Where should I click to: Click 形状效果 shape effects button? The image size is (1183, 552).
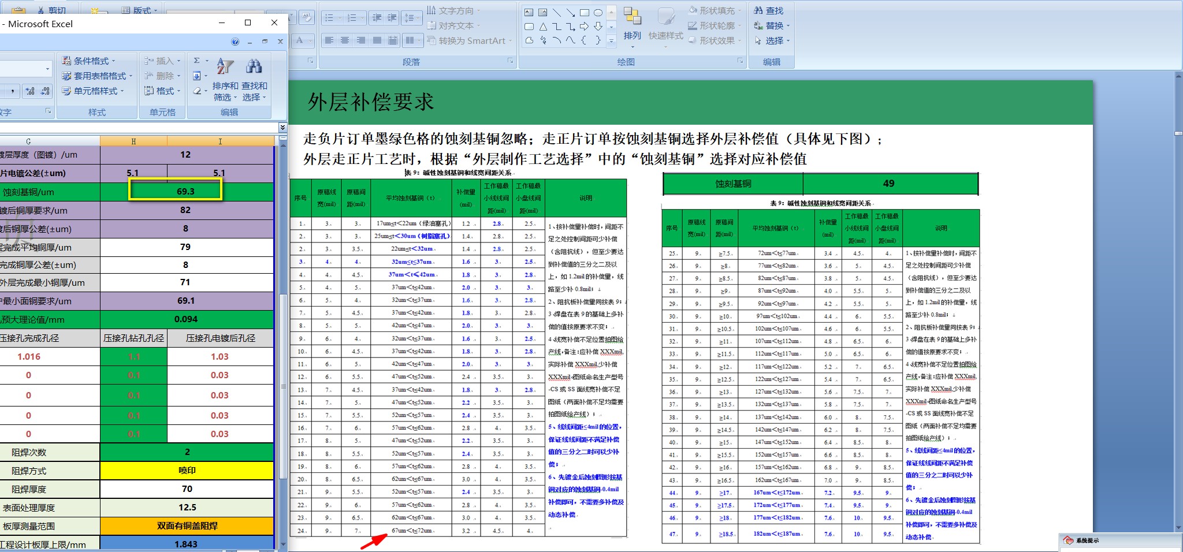point(714,40)
